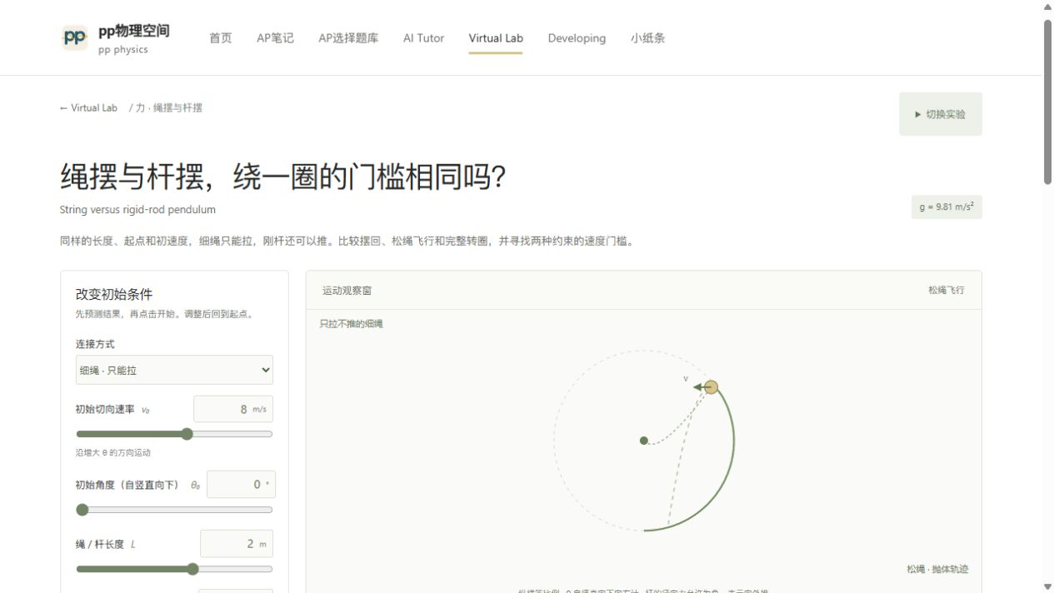Open the AI Tutor tab
1054x593 pixels.
(423, 38)
